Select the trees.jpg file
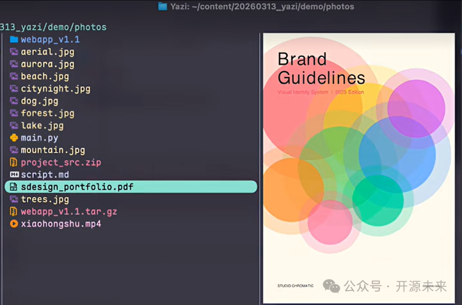Screen dimensions: 462x305 click(x=45, y=199)
